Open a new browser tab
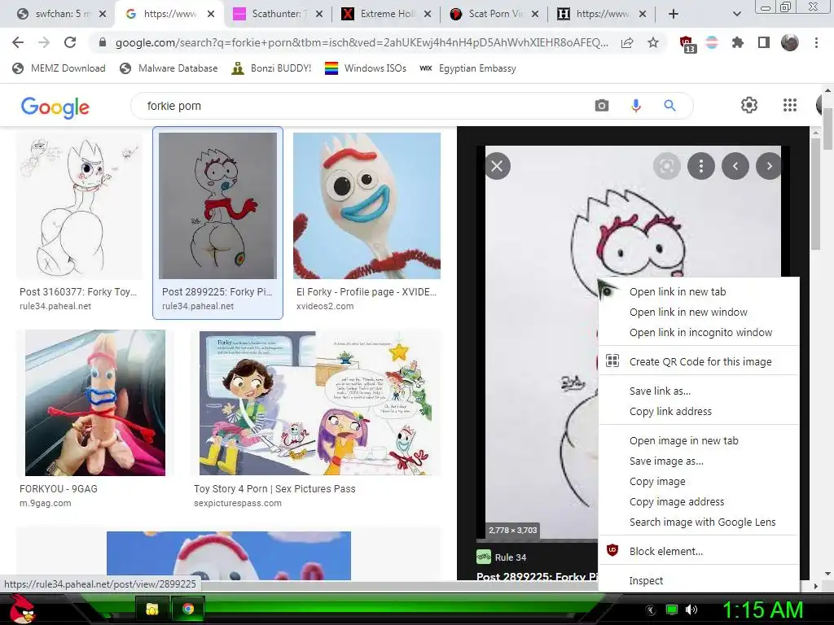This screenshot has width=834, height=625. (x=674, y=14)
